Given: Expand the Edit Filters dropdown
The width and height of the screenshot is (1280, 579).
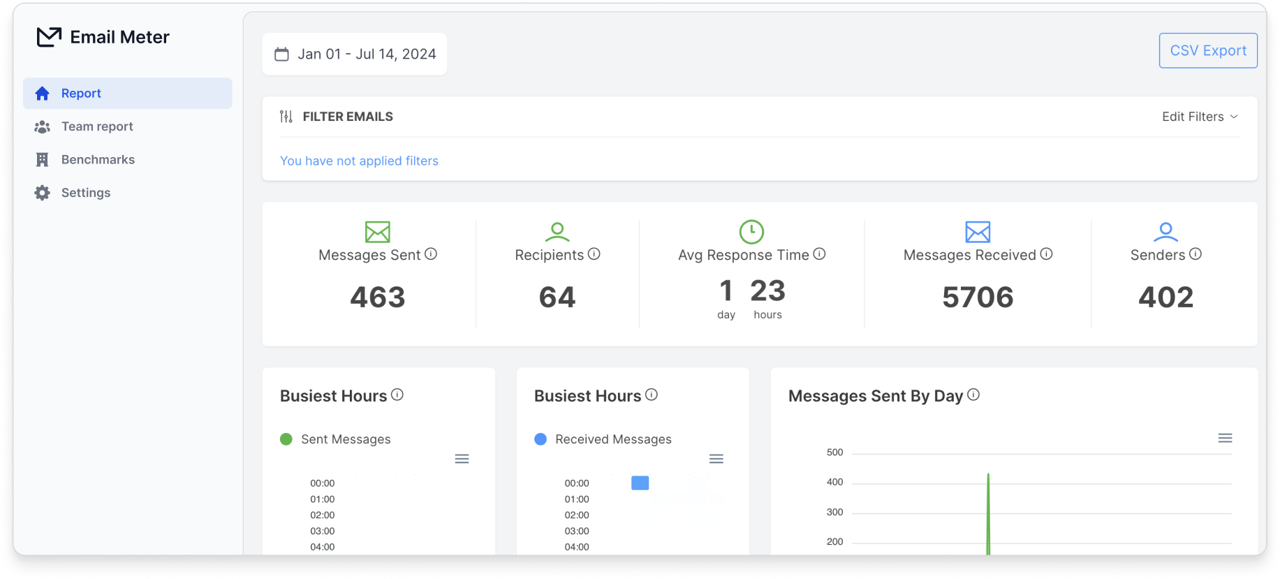Looking at the screenshot, I should pyautogui.click(x=1200, y=117).
